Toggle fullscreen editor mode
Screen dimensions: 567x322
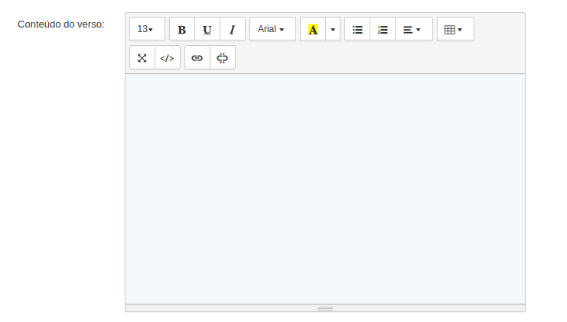click(x=142, y=58)
